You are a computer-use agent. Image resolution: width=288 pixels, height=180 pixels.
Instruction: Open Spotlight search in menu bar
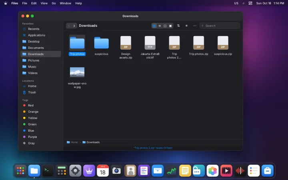[244, 3]
